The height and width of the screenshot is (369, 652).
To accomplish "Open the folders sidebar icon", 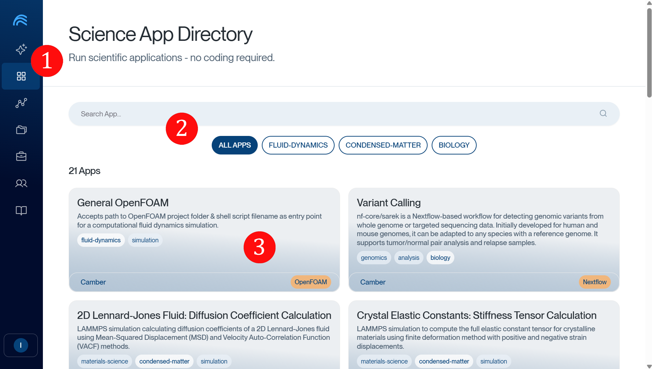I will coord(21,130).
